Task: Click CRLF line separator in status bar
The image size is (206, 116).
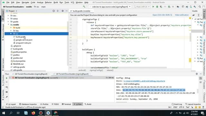Action: (175, 107)
